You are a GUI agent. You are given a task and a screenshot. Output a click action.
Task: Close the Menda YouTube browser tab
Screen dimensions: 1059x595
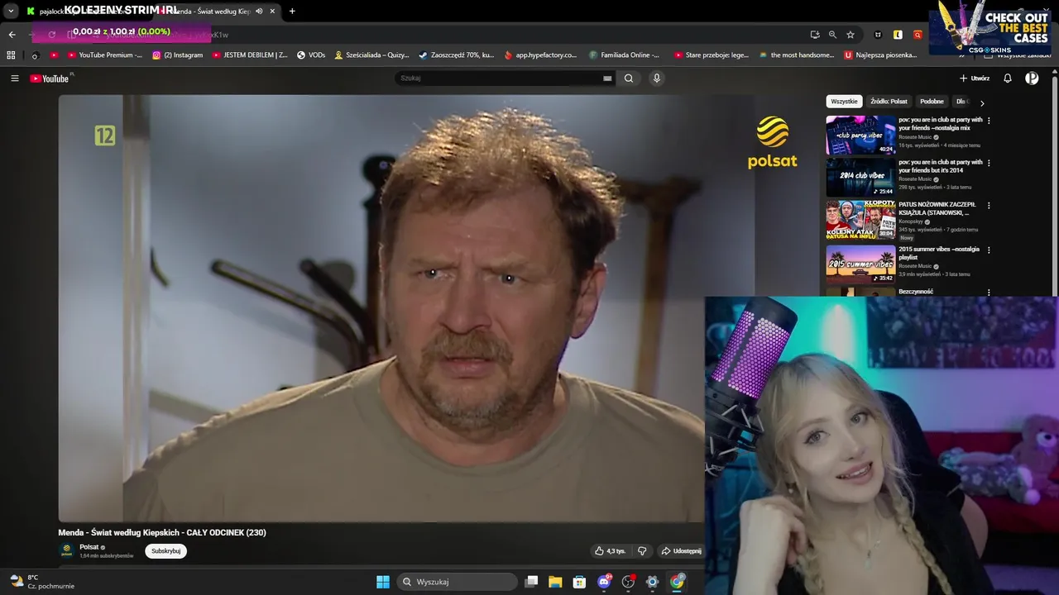point(273,12)
